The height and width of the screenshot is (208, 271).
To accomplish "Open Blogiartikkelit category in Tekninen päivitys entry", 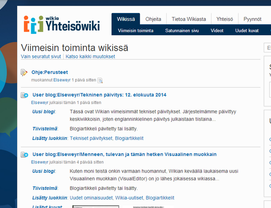I will [129, 138].
